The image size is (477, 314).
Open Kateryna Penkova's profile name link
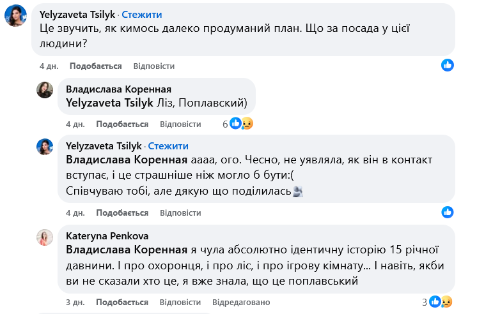pos(100,234)
